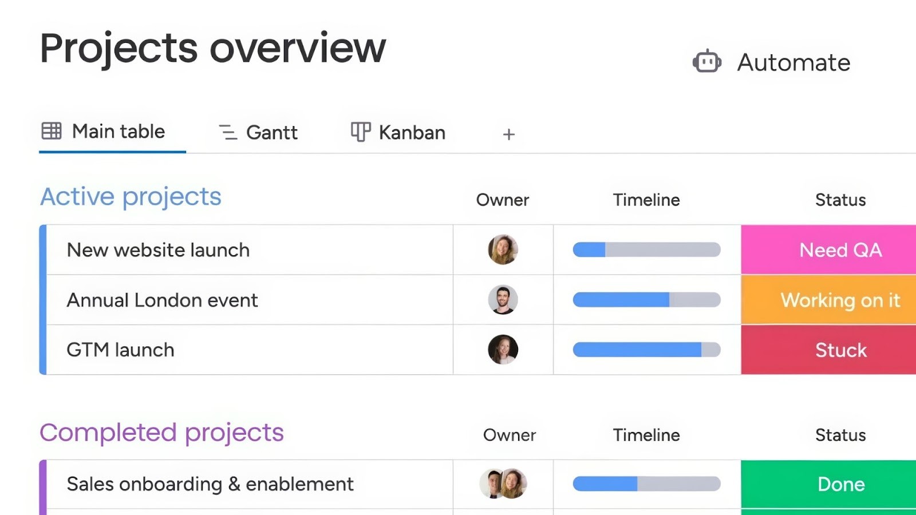Click the Main table grid icon
Screen dimensions: 916x515
coord(50,131)
